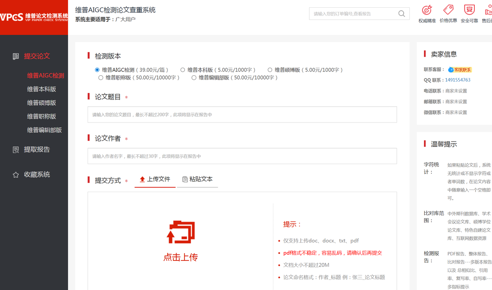The width and height of the screenshot is (492, 290).
Task: Open 维普编辑部版 in the sidebar
Action: click(x=44, y=130)
